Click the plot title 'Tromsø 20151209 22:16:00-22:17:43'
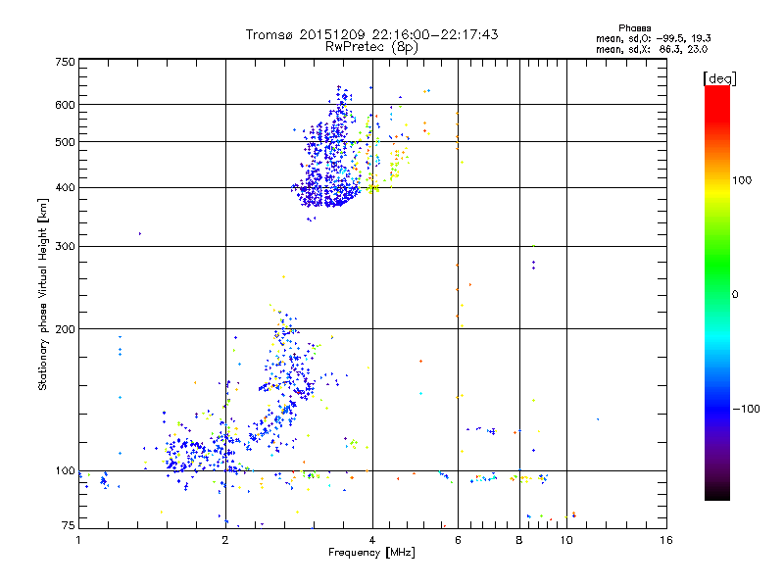The height and width of the screenshot is (588, 784). point(371,34)
